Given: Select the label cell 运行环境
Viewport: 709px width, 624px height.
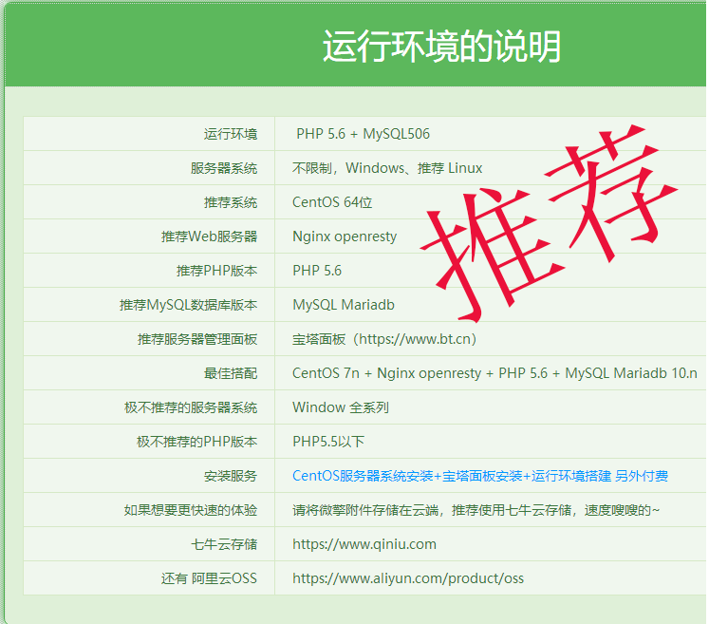Looking at the screenshot, I should pyautogui.click(x=230, y=134).
